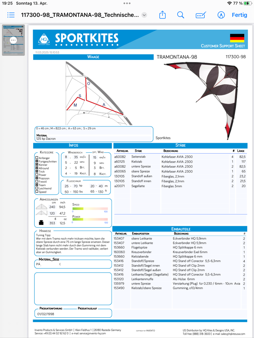Tap the German flag icon
The height and width of the screenshot is (338, 254).
click(x=237, y=38)
